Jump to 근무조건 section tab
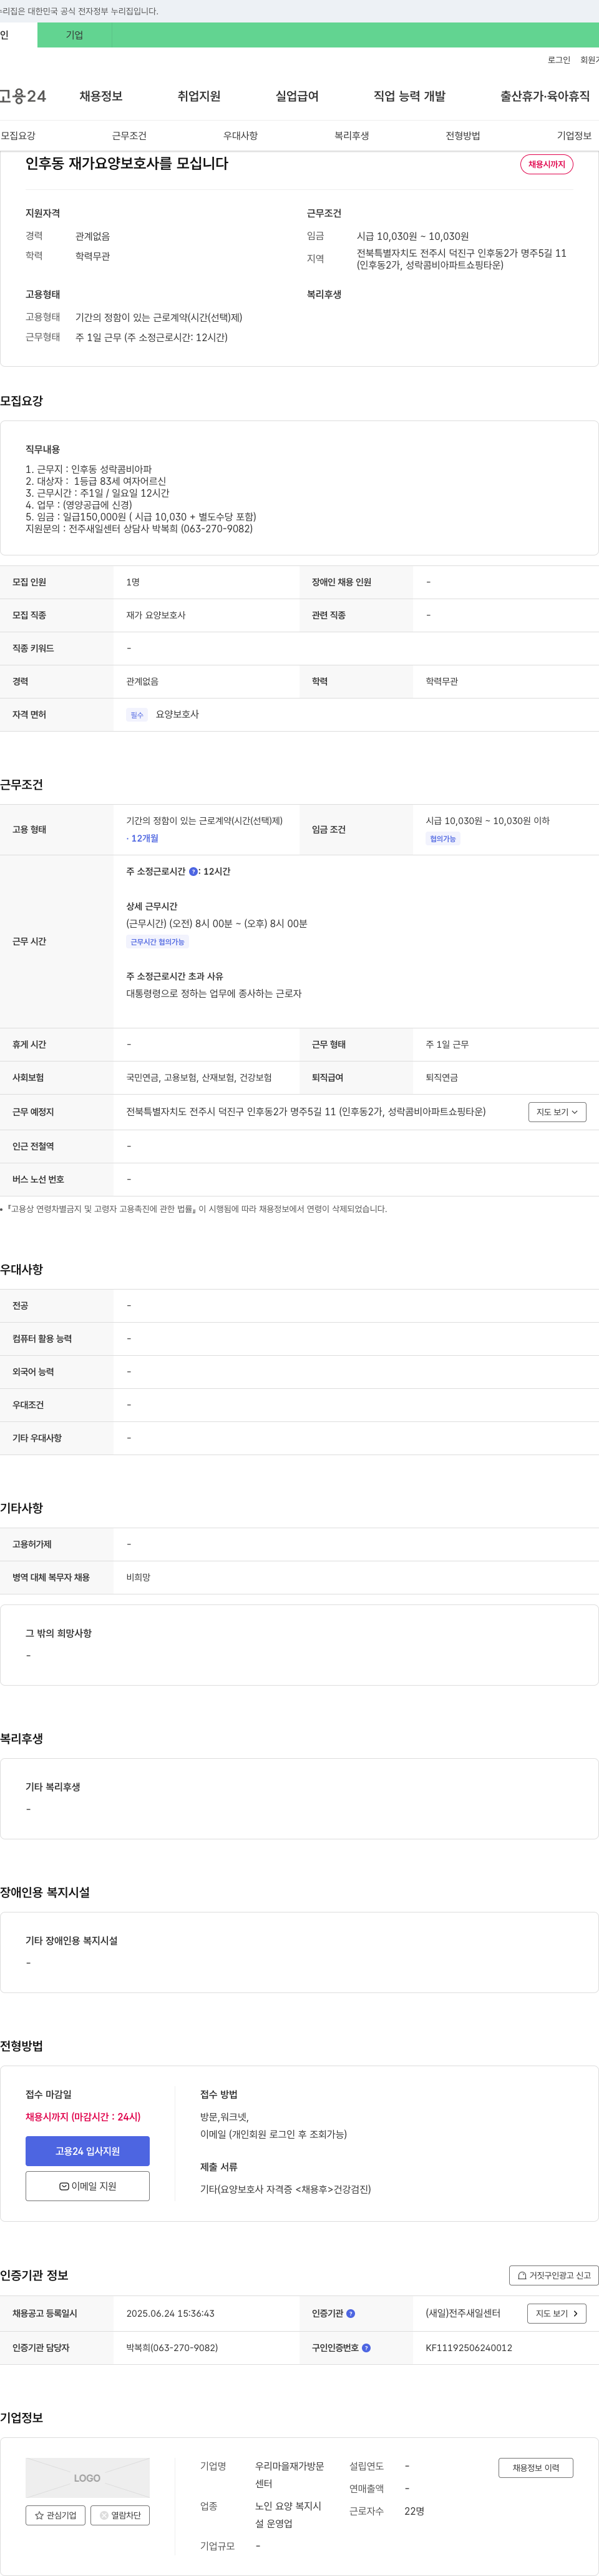599x2576 pixels. (x=129, y=136)
